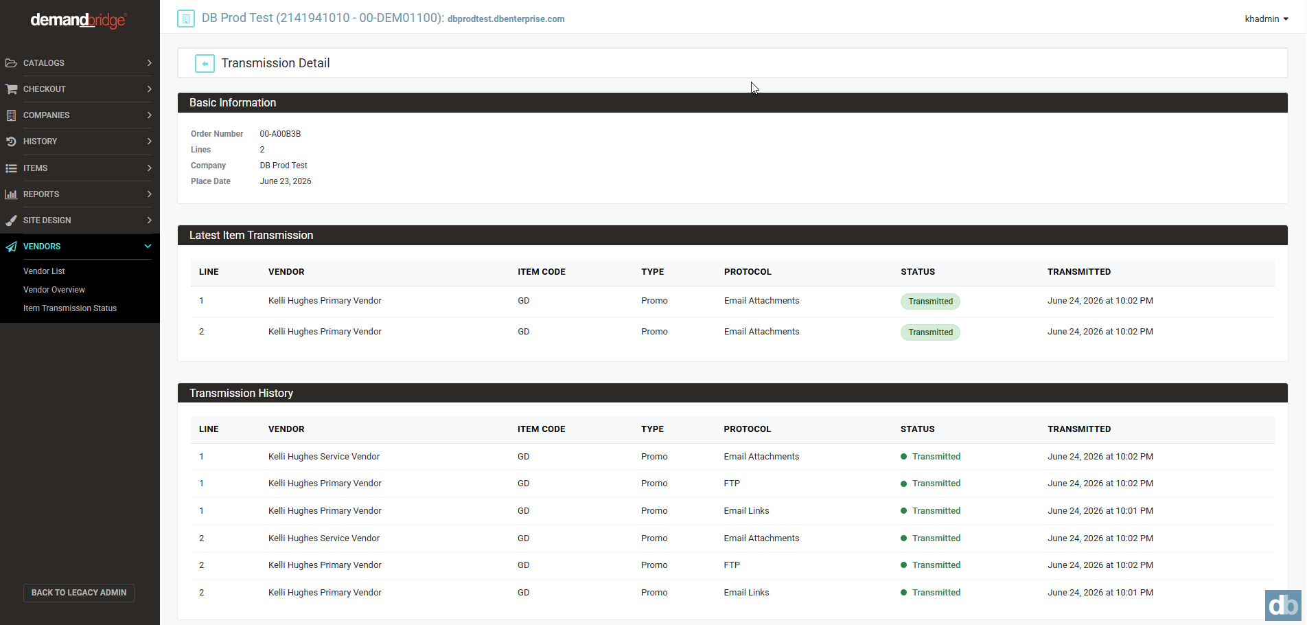Click the demandbridge logo
Viewport: 1307px width, 625px height.
pos(79,20)
